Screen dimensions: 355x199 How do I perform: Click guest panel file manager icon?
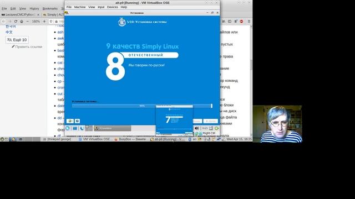coord(75,128)
